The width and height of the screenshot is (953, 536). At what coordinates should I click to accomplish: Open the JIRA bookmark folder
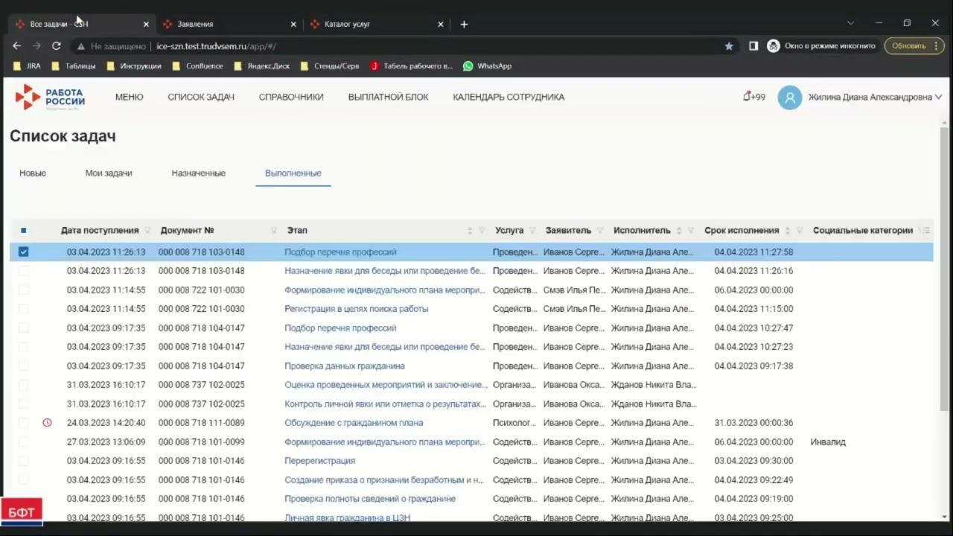click(x=28, y=66)
